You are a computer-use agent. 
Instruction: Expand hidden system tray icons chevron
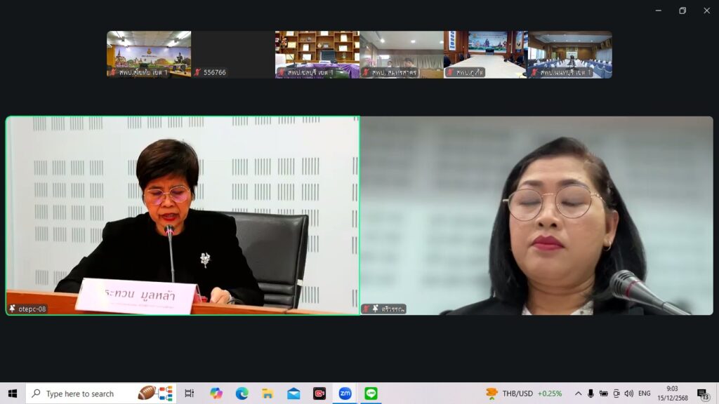pos(578,393)
